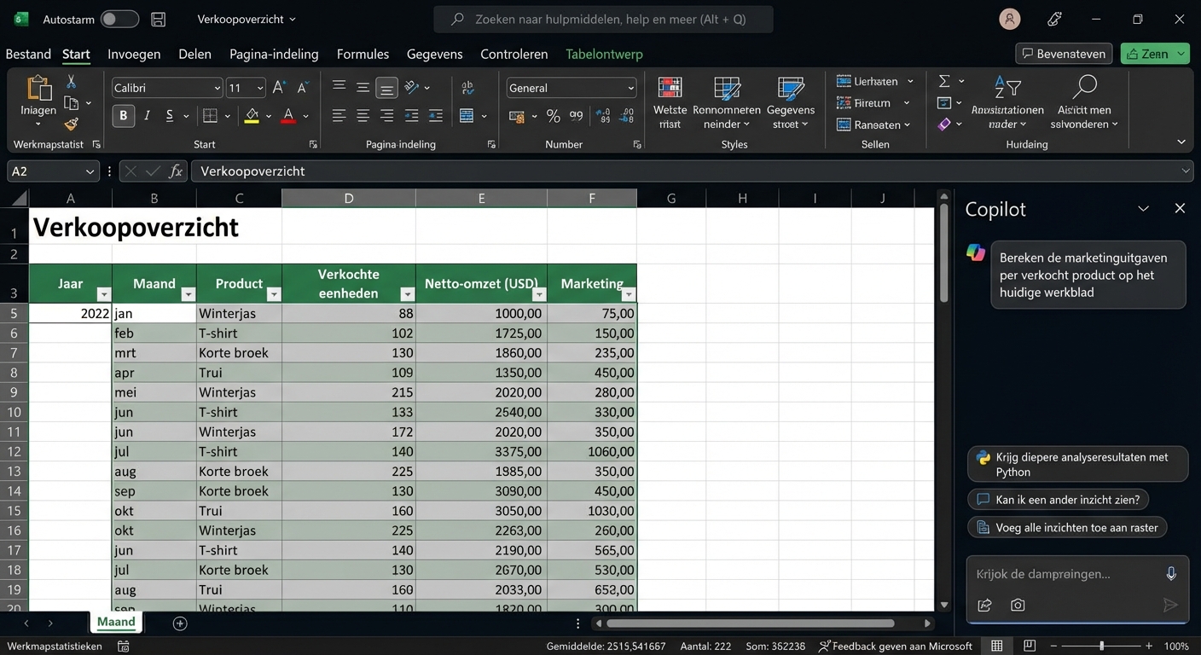Click the green Zenn share button
This screenshot has height=655, width=1201.
click(1154, 53)
